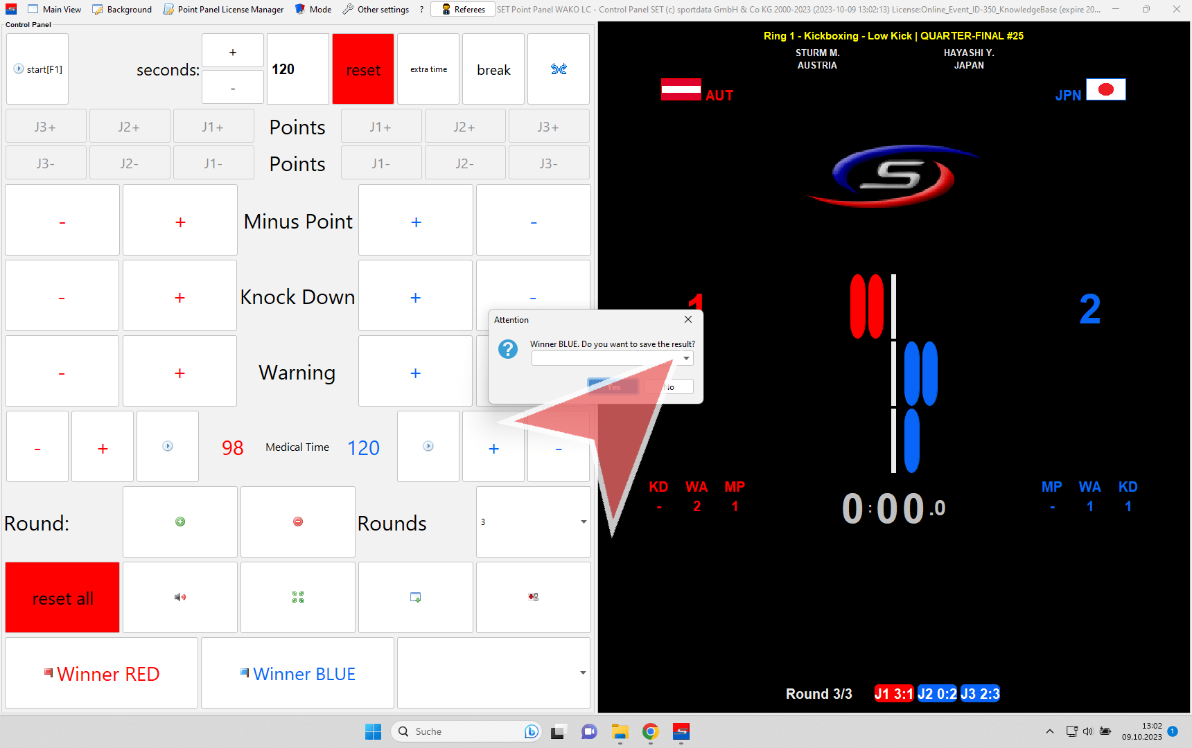This screenshot has height=748, width=1192.
Task: Click the start[F1] timer button
Action: click(38, 69)
